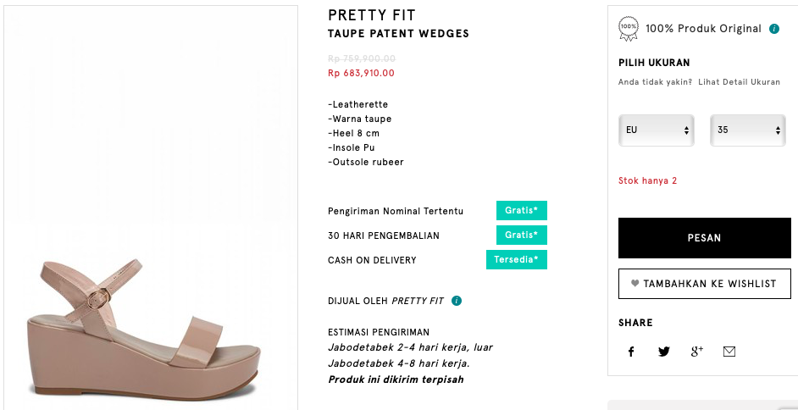
Task: Open the EU size system dropdown
Action: point(657,130)
